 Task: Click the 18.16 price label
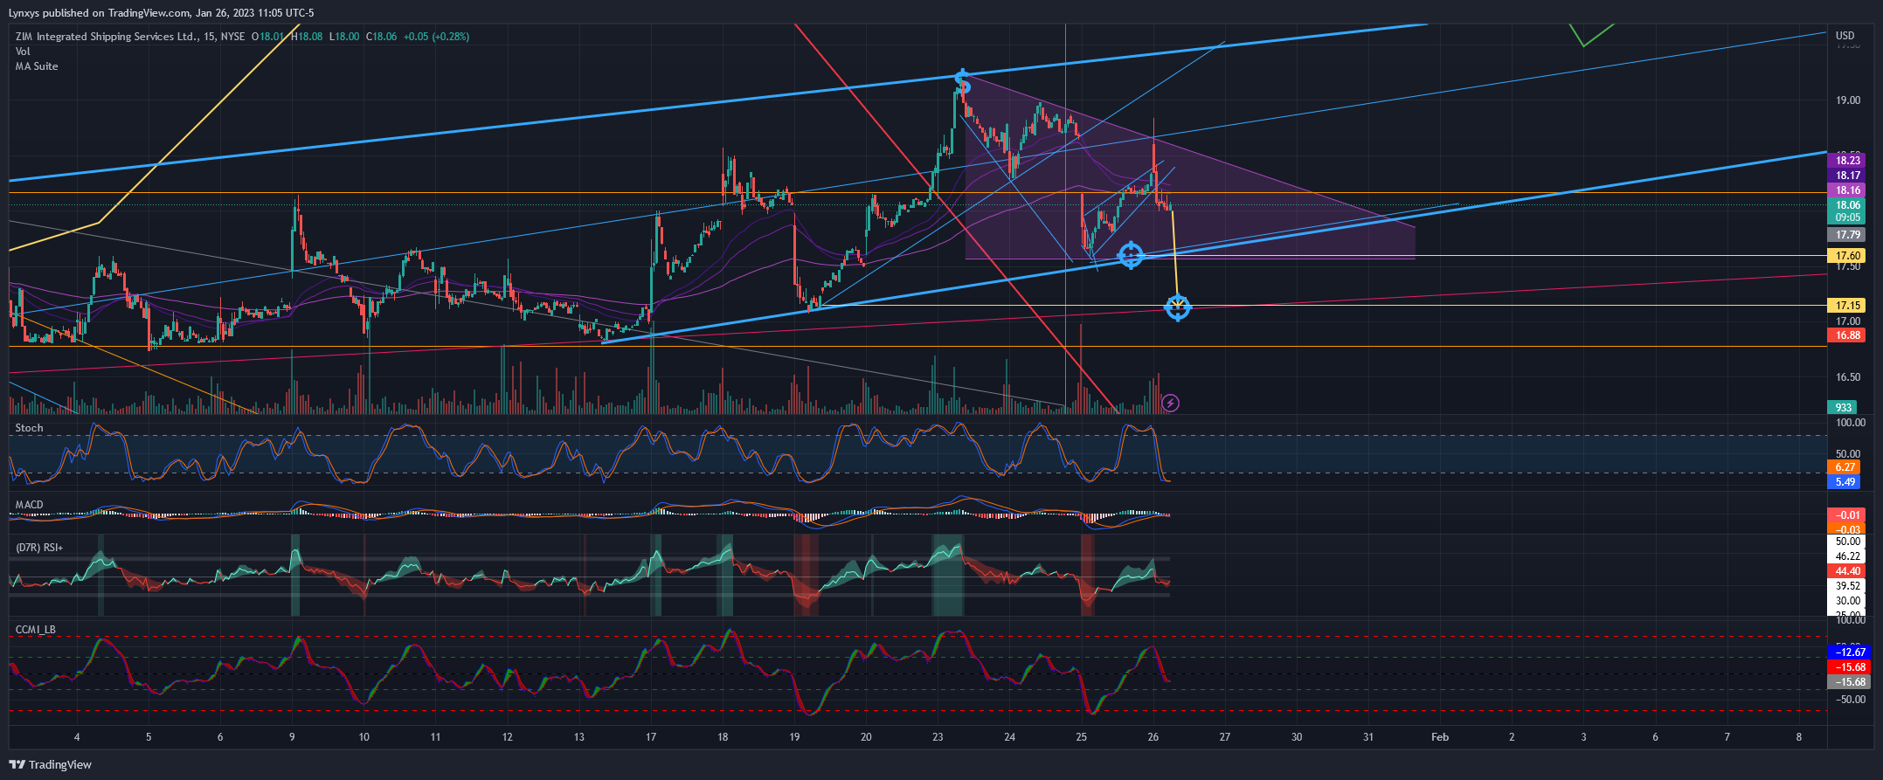click(x=1847, y=190)
